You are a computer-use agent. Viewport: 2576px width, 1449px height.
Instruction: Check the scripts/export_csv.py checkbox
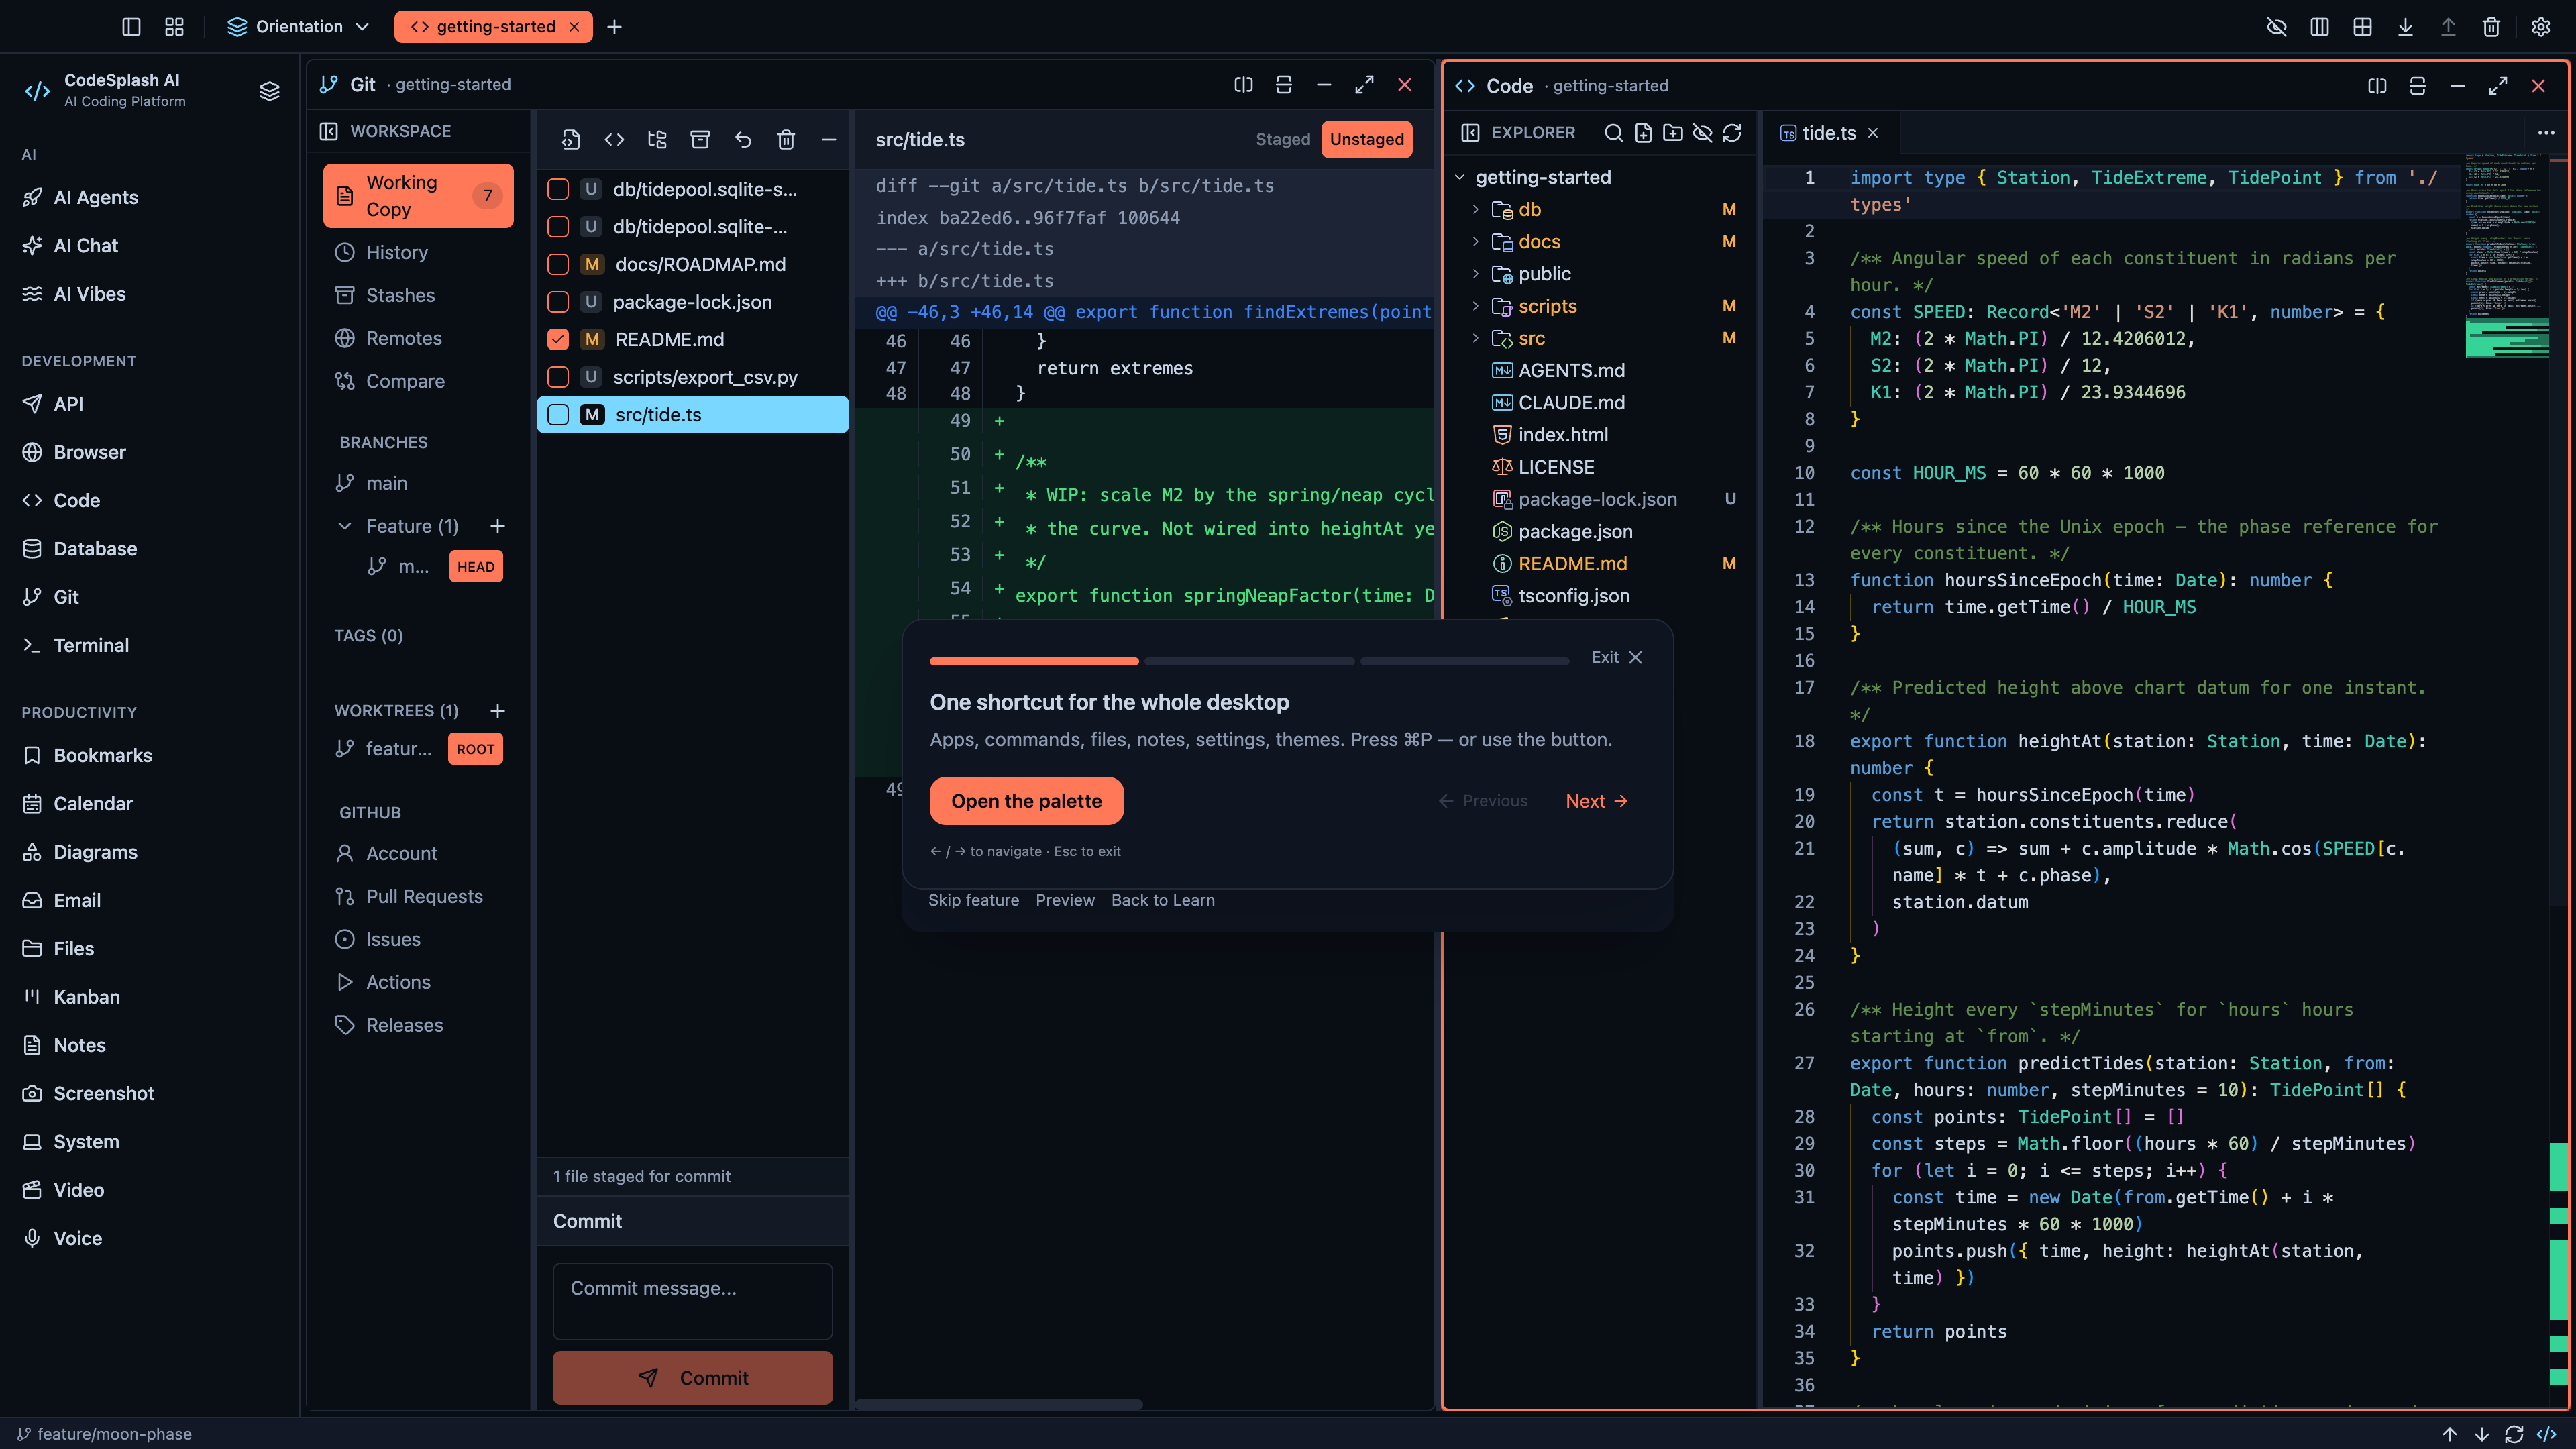[558, 377]
